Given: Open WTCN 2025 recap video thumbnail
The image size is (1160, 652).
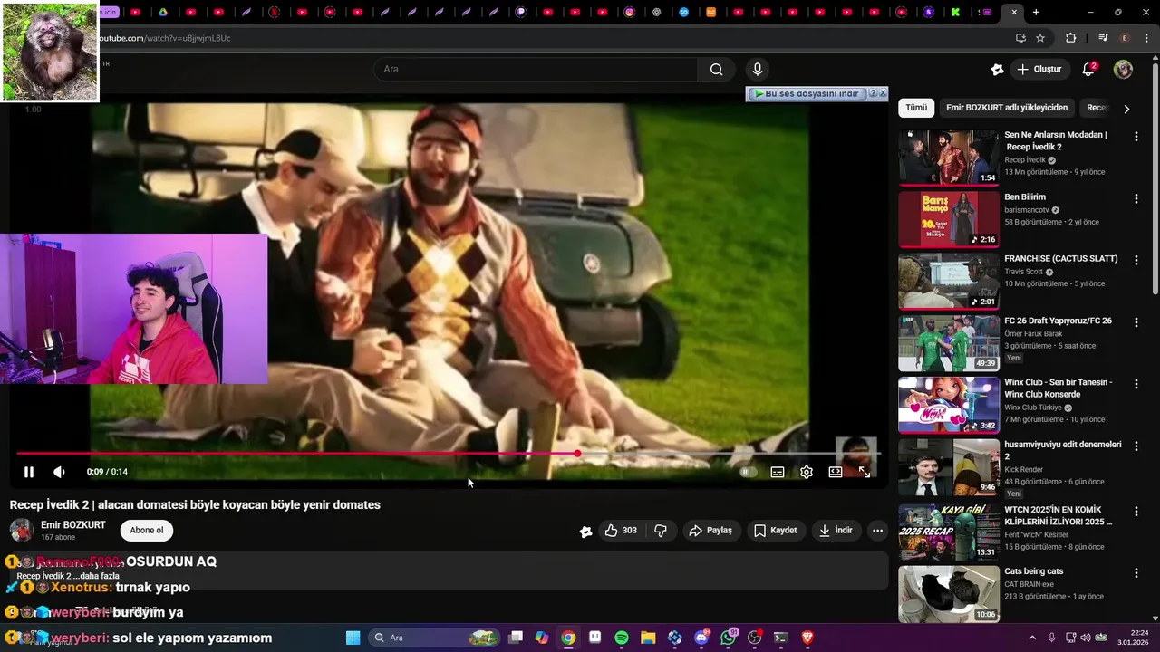Looking at the screenshot, I should click(949, 533).
